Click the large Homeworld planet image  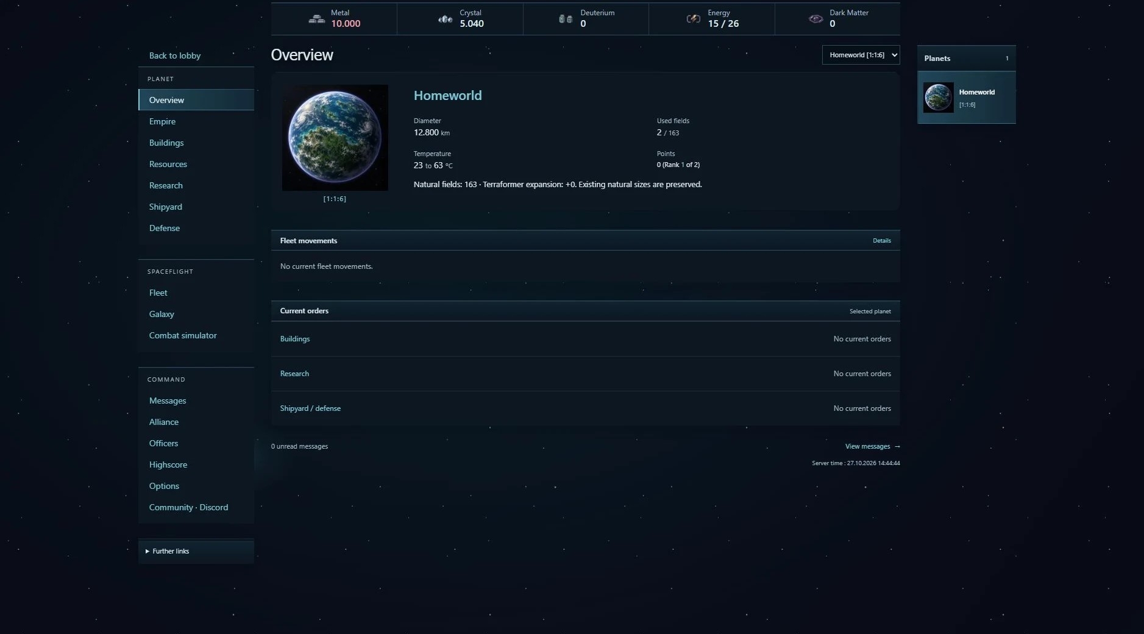[335, 138]
